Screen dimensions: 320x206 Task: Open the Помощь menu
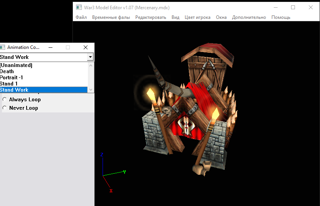click(281, 17)
